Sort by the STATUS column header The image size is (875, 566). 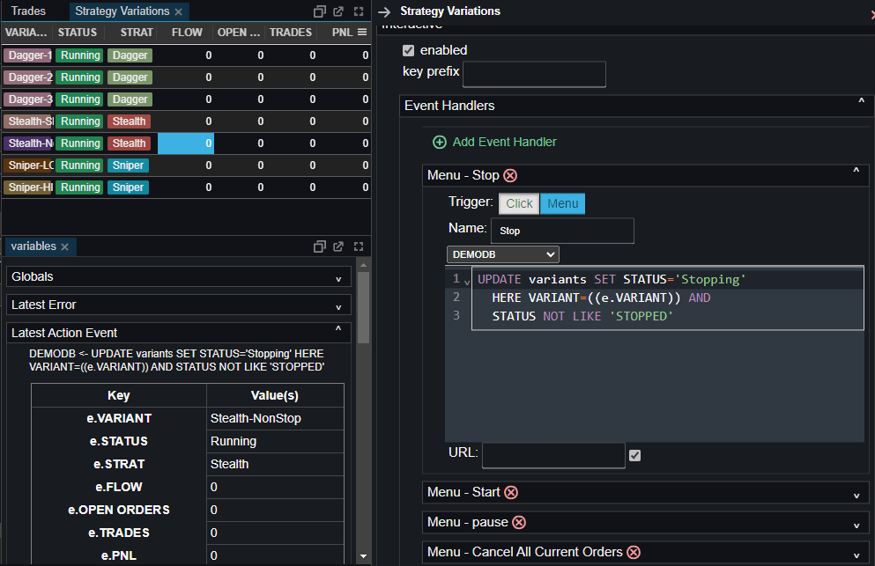point(77,33)
